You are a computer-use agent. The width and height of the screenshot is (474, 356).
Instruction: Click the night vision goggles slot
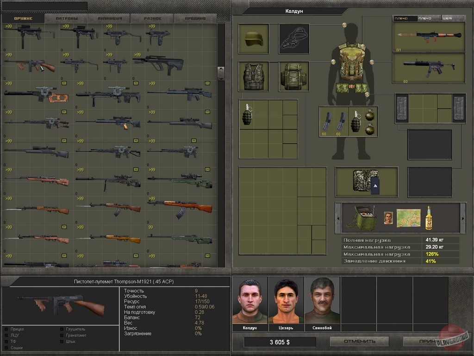(x=294, y=39)
